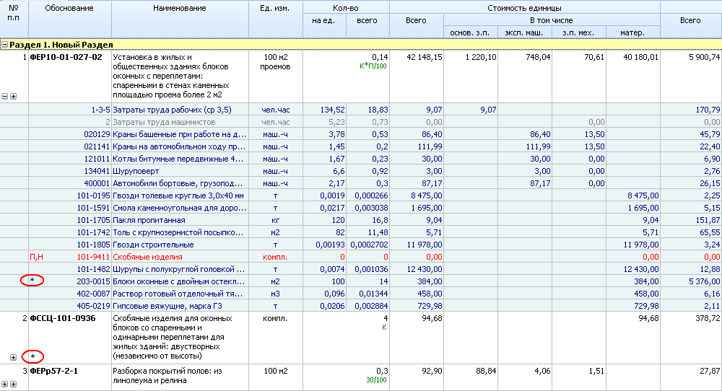Click the formula 'К*П/100' in quantity cell

click(373, 66)
